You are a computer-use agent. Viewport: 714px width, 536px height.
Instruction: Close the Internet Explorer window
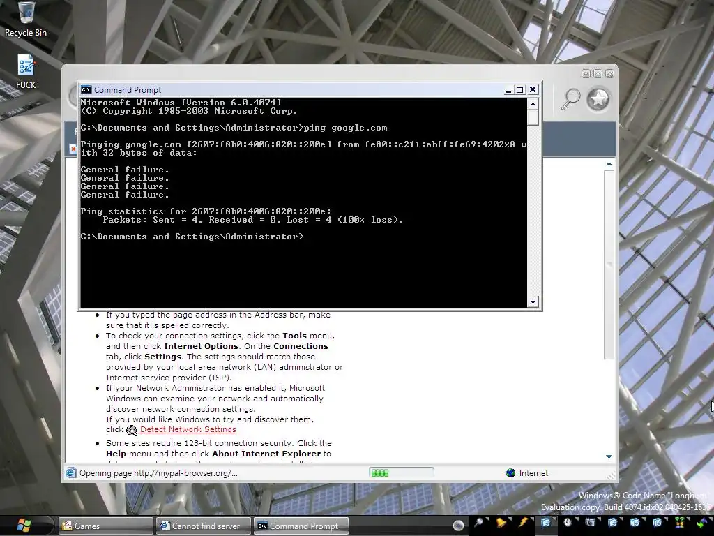609,74
